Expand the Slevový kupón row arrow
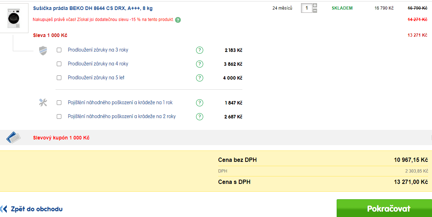Screen dimensions: 432x217 [x=431, y=138]
